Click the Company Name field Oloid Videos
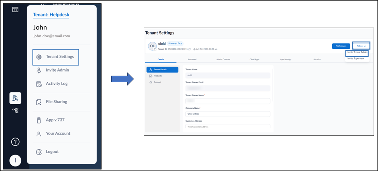 pos(228,114)
